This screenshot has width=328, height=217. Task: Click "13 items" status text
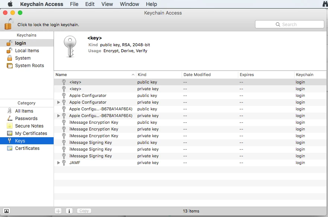191,211
